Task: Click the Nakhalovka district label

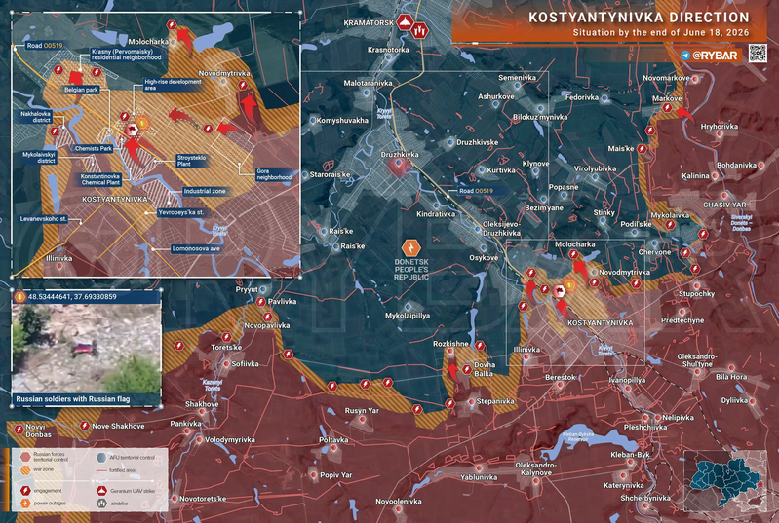Action: coord(35,117)
